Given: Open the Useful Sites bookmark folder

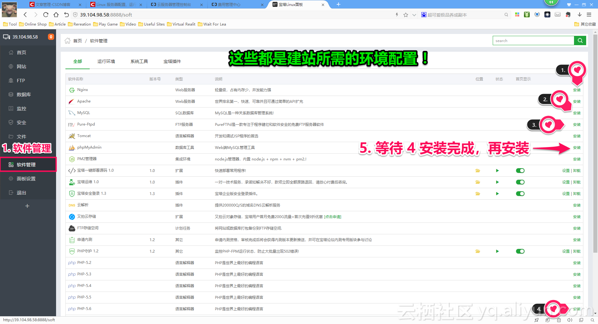Looking at the screenshot, I should coord(152,24).
